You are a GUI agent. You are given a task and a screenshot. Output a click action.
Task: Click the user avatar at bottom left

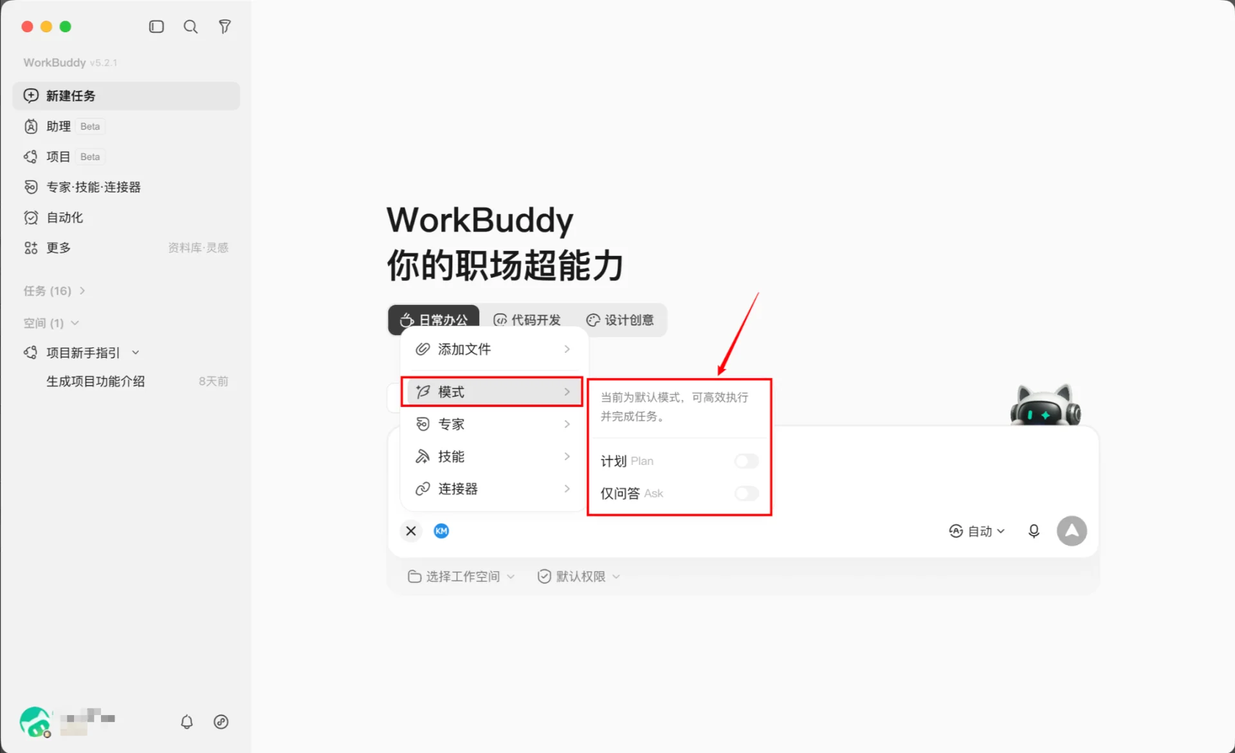coord(35,721)
